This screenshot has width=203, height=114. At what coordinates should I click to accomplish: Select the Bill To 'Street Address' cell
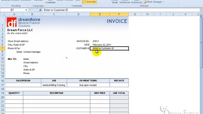(31, 63)
